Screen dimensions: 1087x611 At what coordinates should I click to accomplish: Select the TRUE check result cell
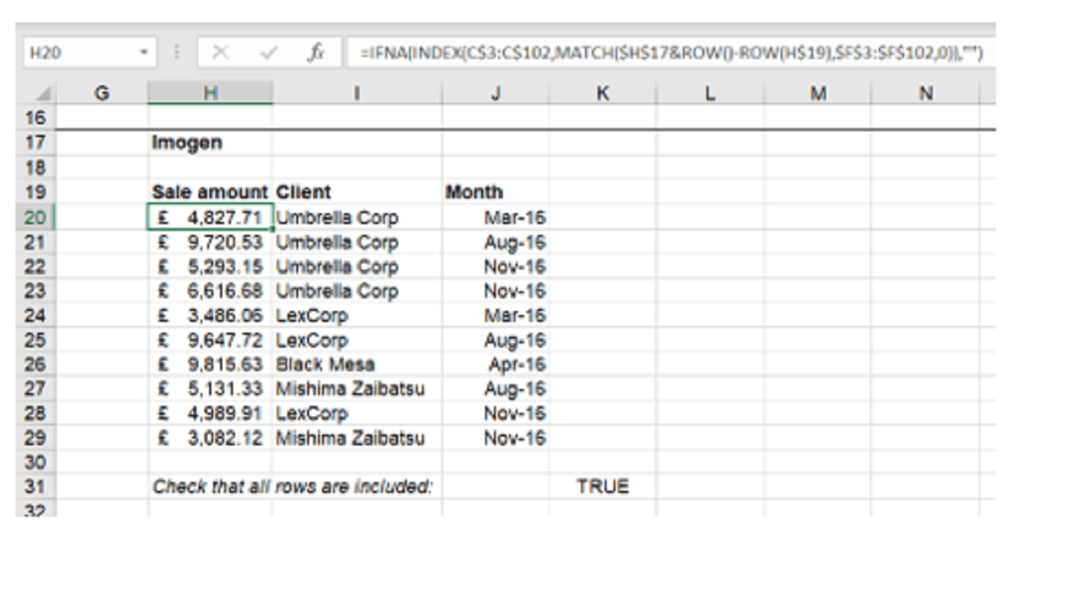[x=603, y=486]
